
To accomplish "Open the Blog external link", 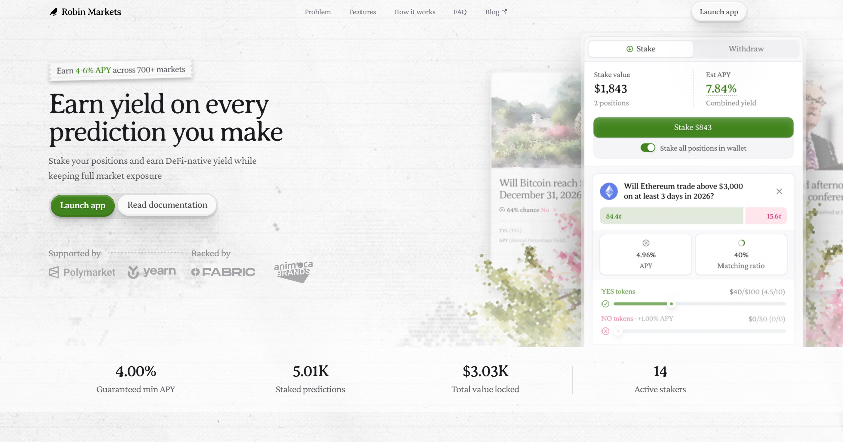I will tap(496, 12).
